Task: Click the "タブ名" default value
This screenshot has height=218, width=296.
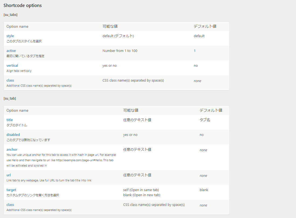Action: (x=205, y=120)
